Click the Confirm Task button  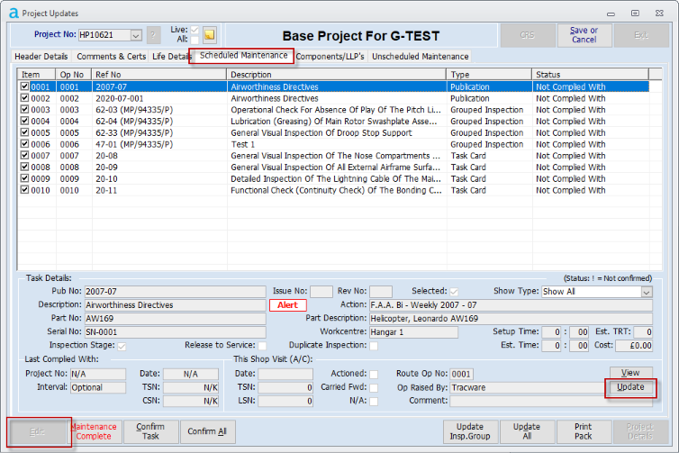coord(150,431)
